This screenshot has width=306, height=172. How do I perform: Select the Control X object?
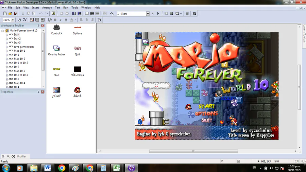[x=56, y=30]
